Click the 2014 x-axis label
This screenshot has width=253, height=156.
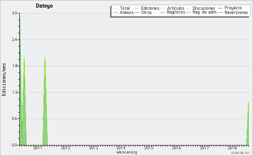coord(121,148)
